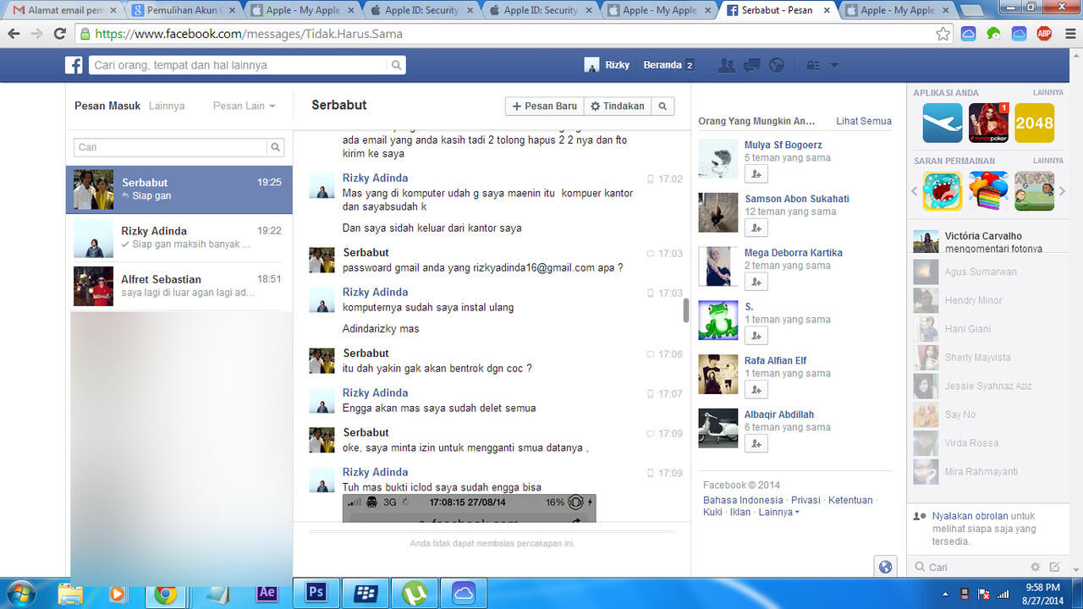Open After Effects from the taskbar

[267, 592]
